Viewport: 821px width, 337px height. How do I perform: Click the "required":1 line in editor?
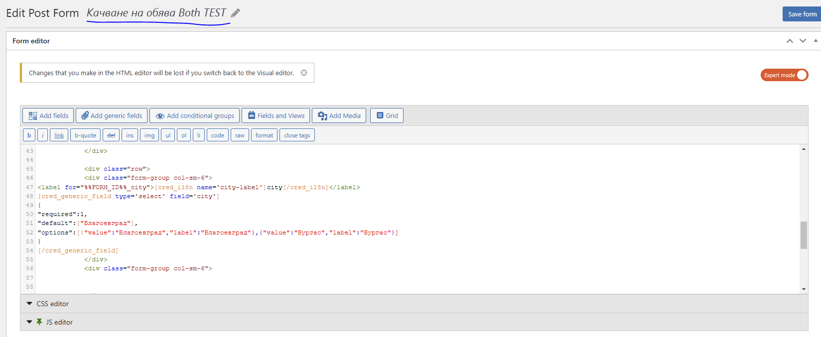point(62,214)
